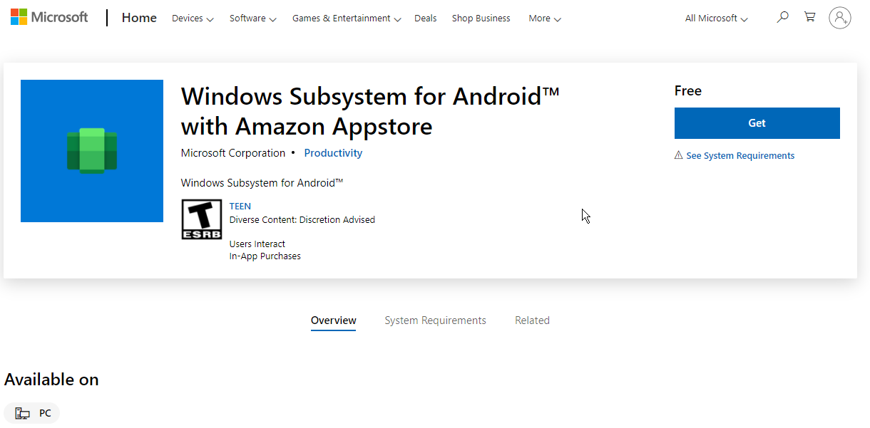The height and width of the screenshot is (428, 870).
Task: Expand the Devices menu
Action: coord(193,19)
